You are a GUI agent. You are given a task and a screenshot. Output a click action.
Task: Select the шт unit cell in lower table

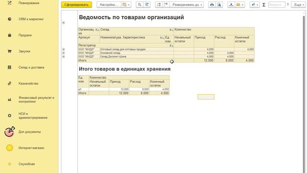(83, 89)
